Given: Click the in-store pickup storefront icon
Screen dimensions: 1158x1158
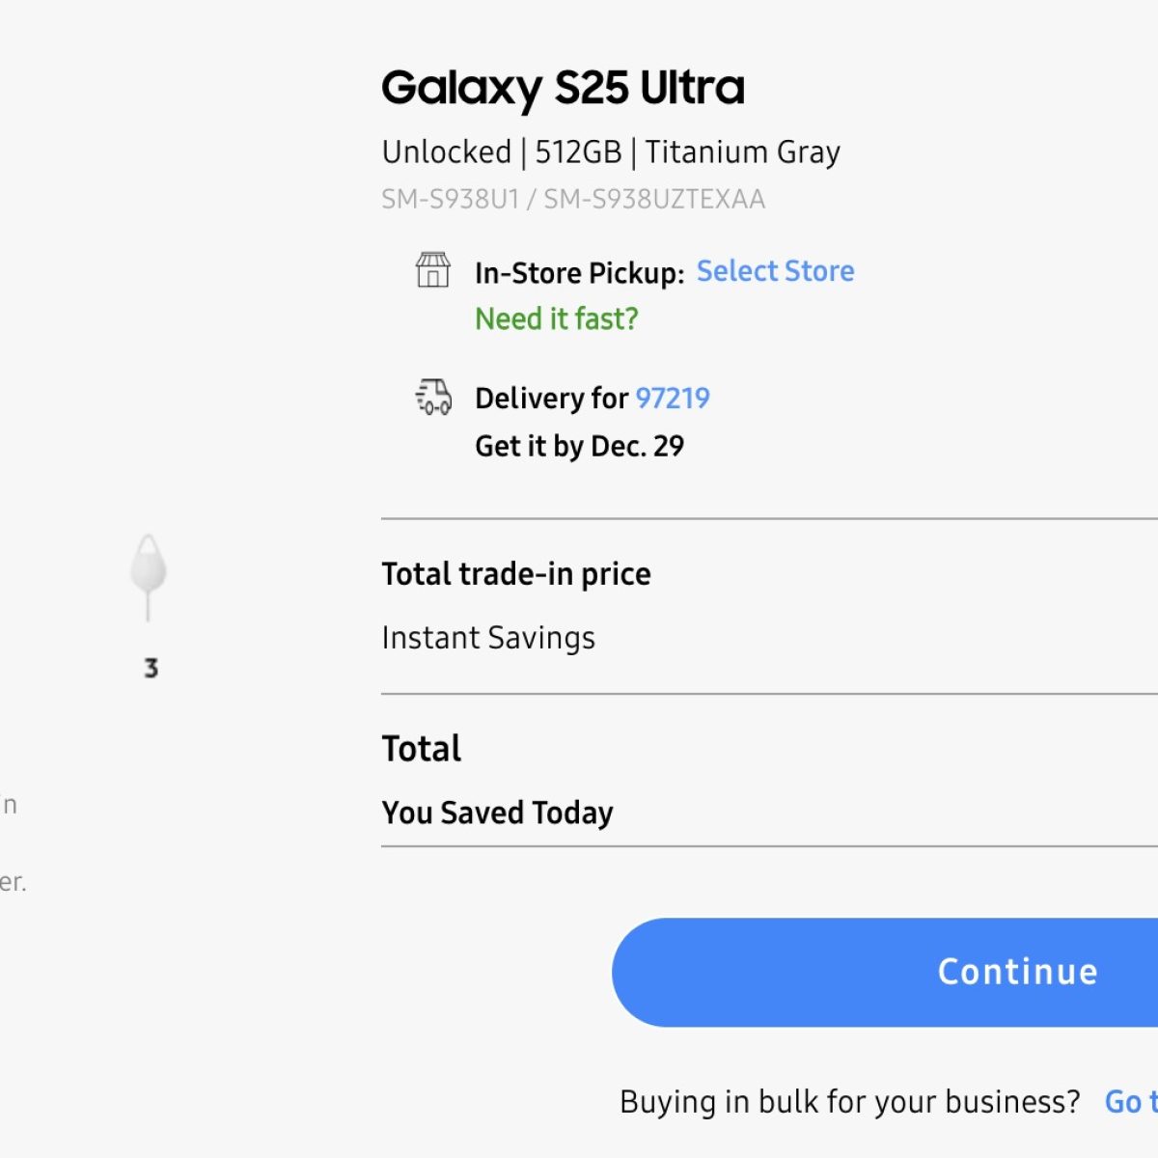Looking at the screenshot, I should click(x=432, y=270).
